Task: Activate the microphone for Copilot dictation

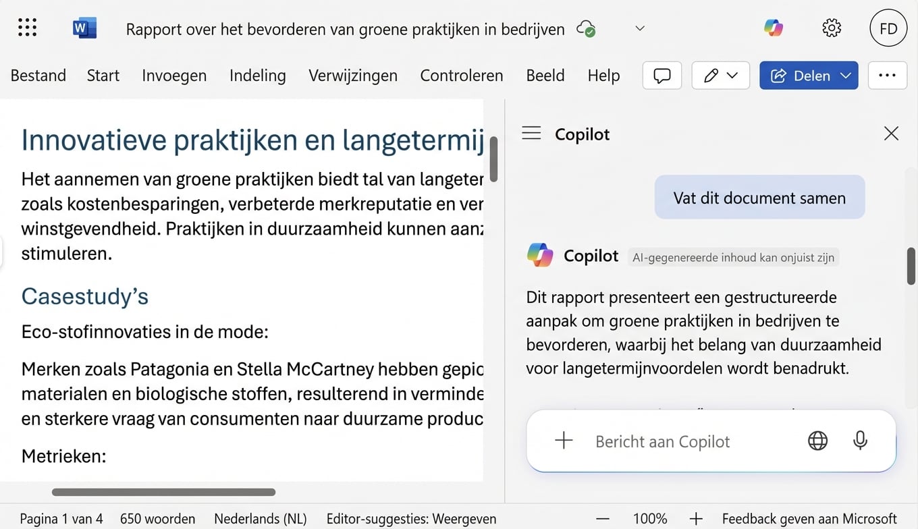Action: [860, 441]
